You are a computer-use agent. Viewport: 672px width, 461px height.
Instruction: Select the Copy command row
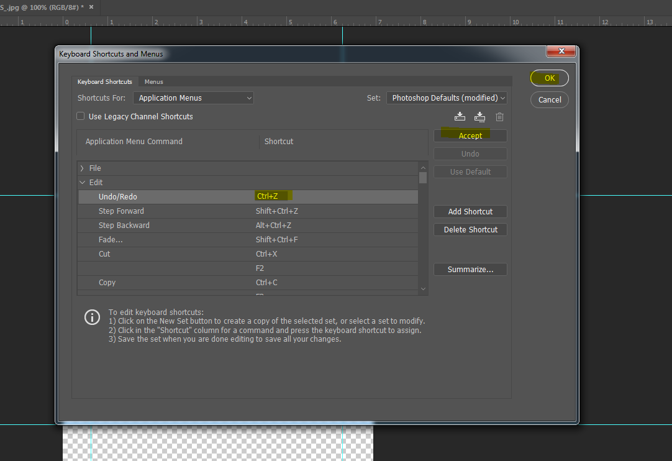[248, 283]
